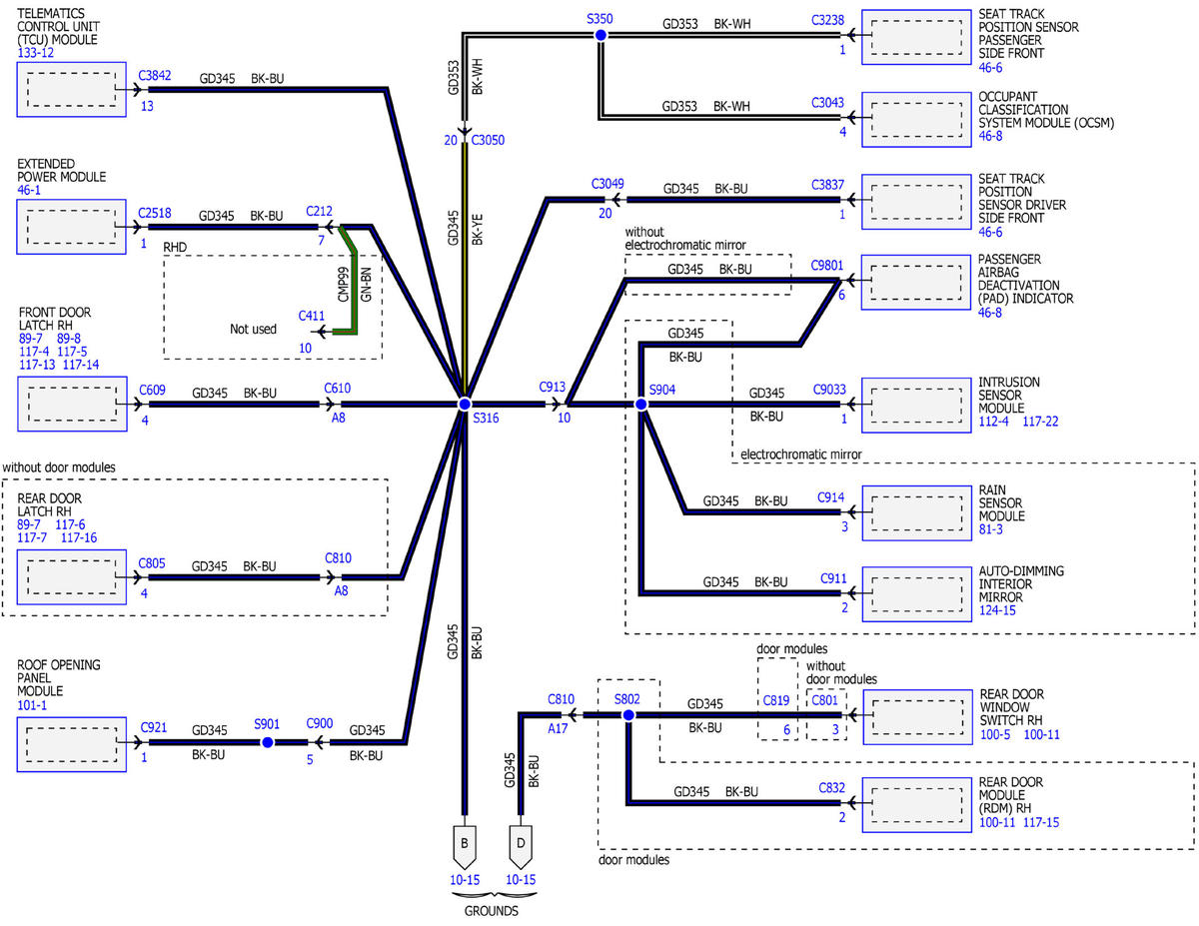Image resolution: width=1199 pixels, height=926 pixels.
Task: Open page reference 46-1 for Extended Power Module
Action: pos(29,190)
